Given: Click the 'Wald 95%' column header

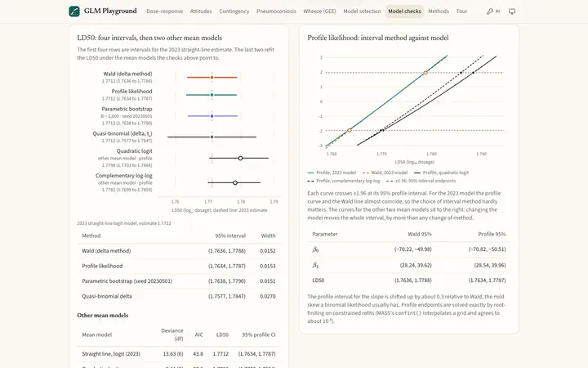Looking at the screenshot, I should pos(420,234).
